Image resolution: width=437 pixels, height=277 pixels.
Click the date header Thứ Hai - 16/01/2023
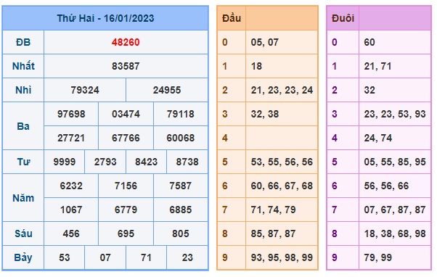tap(105, 18)
